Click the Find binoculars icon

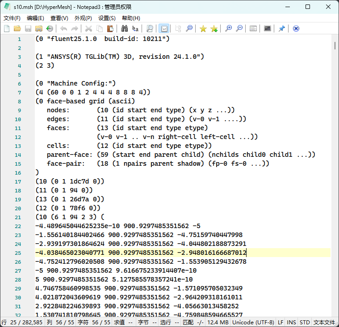pyautogui.click(x=125, y=29)
